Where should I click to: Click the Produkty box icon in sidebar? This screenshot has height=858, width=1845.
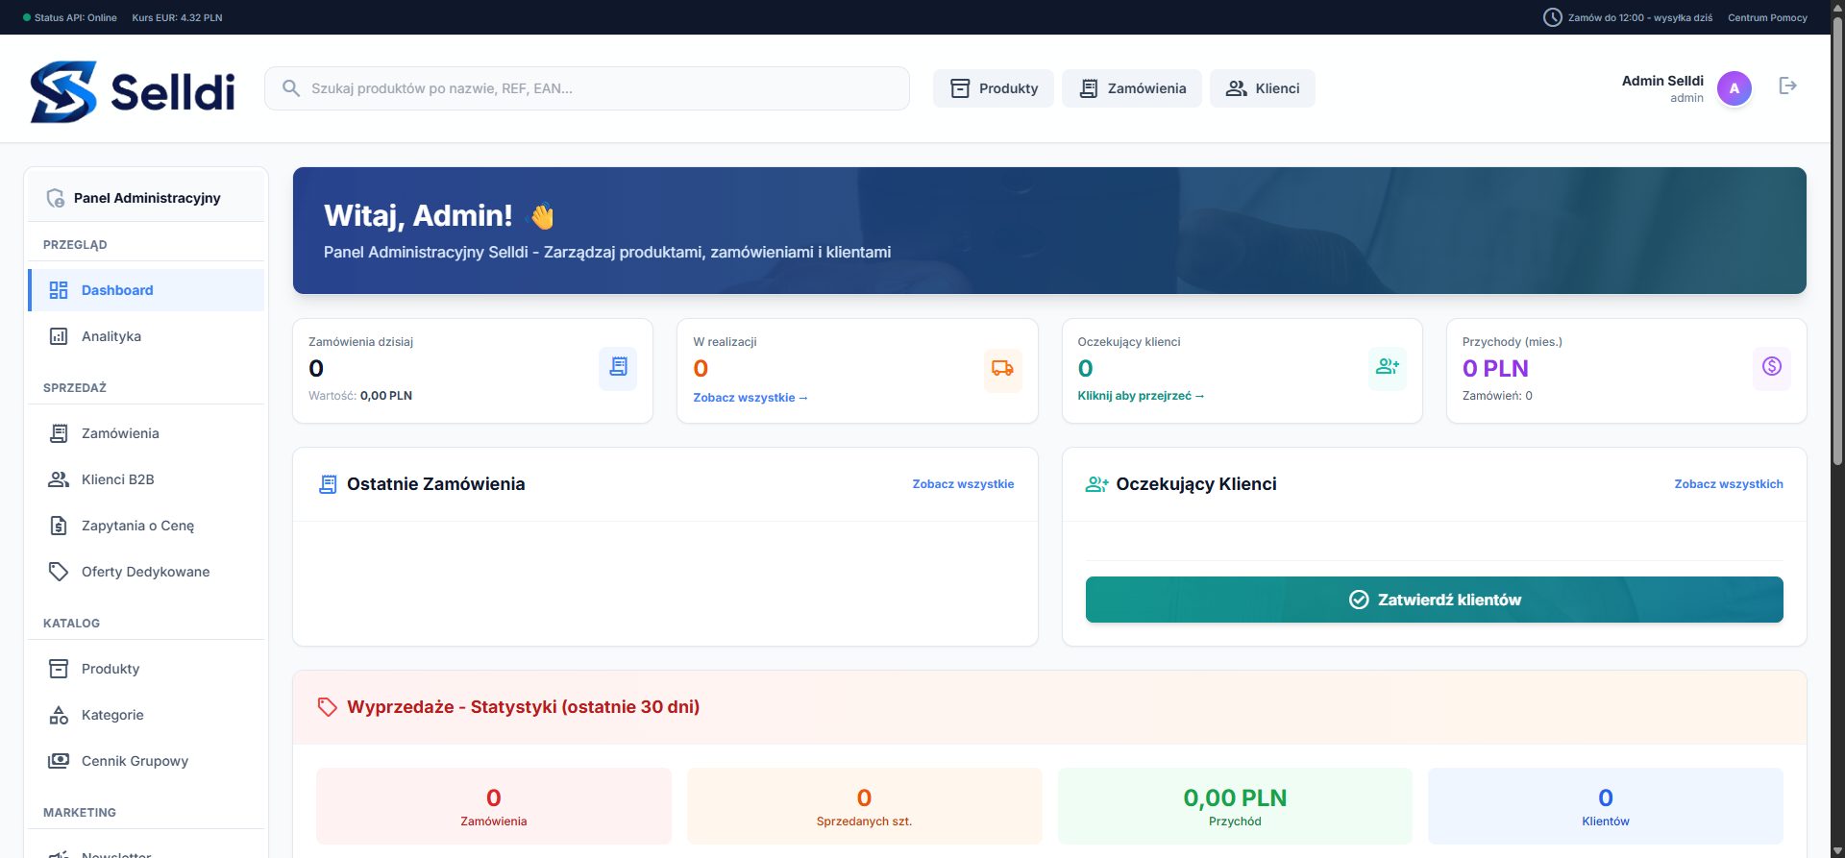(x=59, y=669)
